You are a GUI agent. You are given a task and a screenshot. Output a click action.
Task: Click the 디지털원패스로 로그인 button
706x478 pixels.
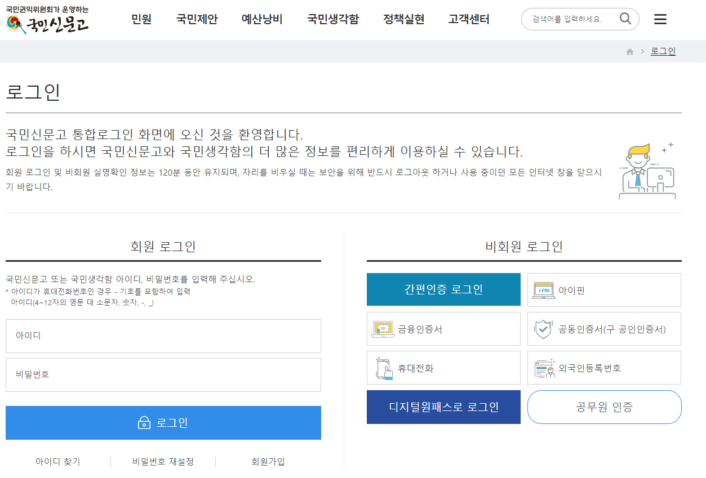click(443, 406)
